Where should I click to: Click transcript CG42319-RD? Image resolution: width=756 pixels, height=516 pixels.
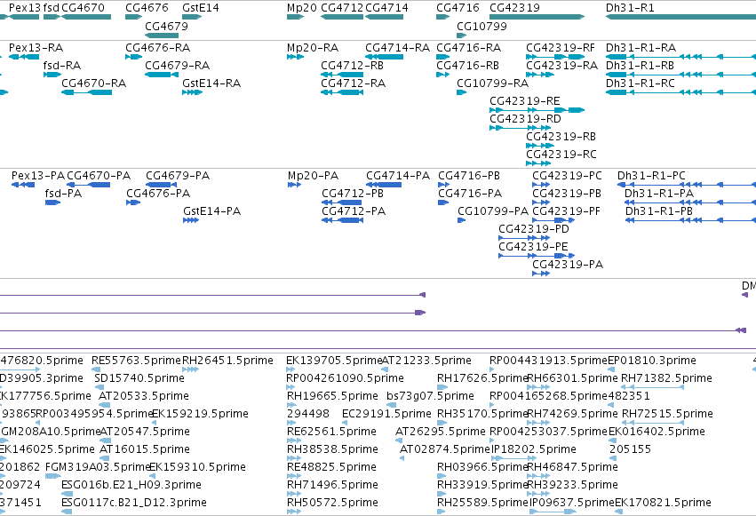[x=526, y=119]
